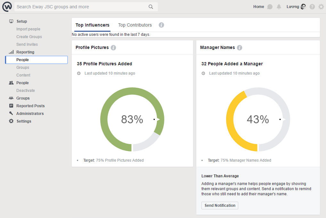The height and width of the screenshot is (218, 326).
Task: Click the Send Notification button
Action: [220, 206]
